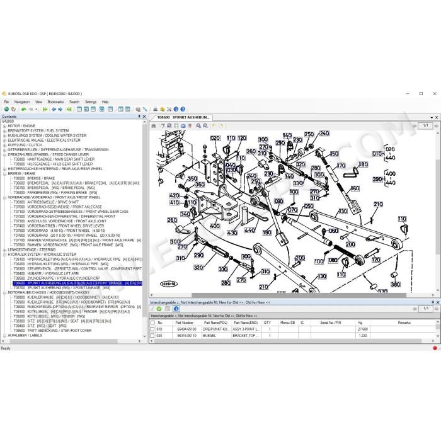
Task: Expand the AUFKLEBER / LABELS node
Action: pyautogui.click(x=4, y=336)
